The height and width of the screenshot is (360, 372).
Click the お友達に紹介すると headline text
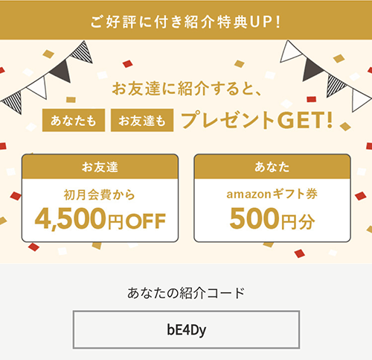pyautogui.click(x=187, y=89)
